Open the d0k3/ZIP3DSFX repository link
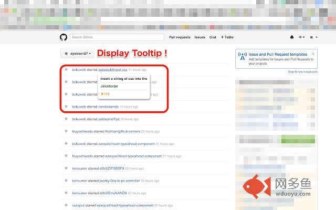 [x=112, y=169]
